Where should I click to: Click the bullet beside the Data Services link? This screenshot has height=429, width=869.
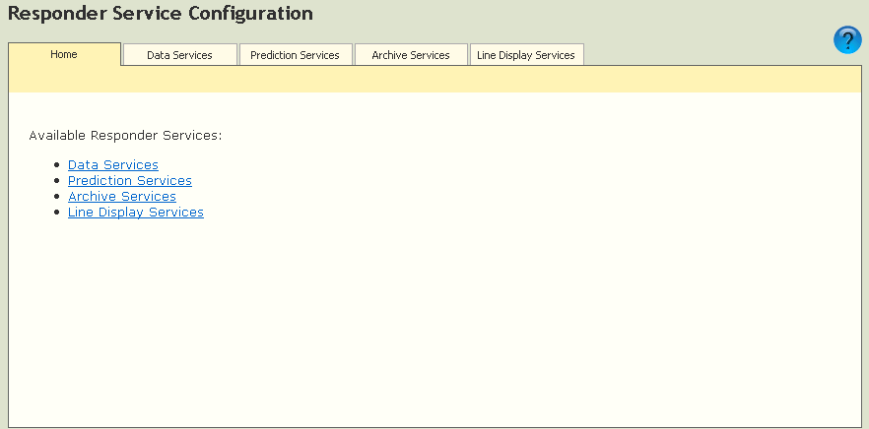pos(57,166)
